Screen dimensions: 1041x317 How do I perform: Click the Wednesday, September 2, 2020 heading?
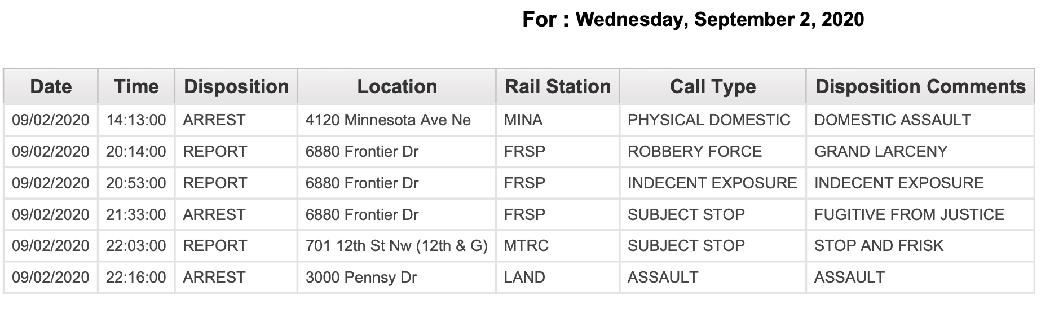click(x=720, y=20)
